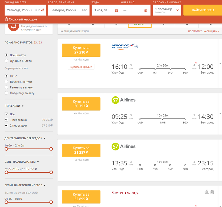222x207 pixels.
Task: Adjust right handle of departure time slider
Action: coord(51,202)
